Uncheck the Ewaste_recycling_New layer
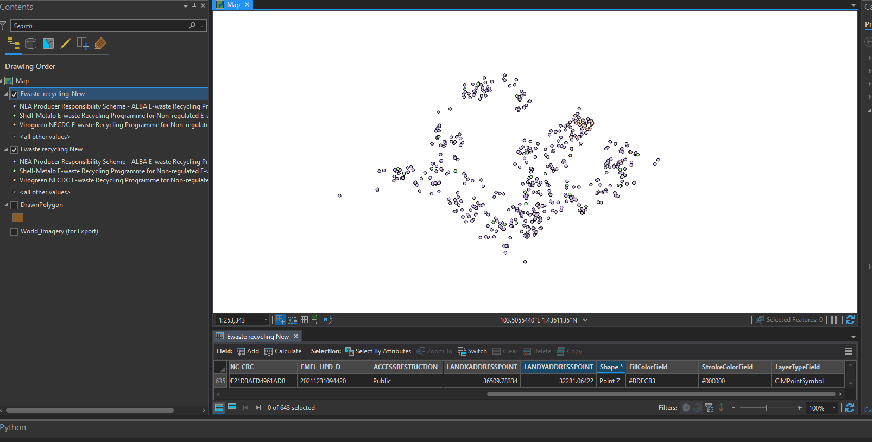This screenshot has height=442, width=872. [15, 94]
